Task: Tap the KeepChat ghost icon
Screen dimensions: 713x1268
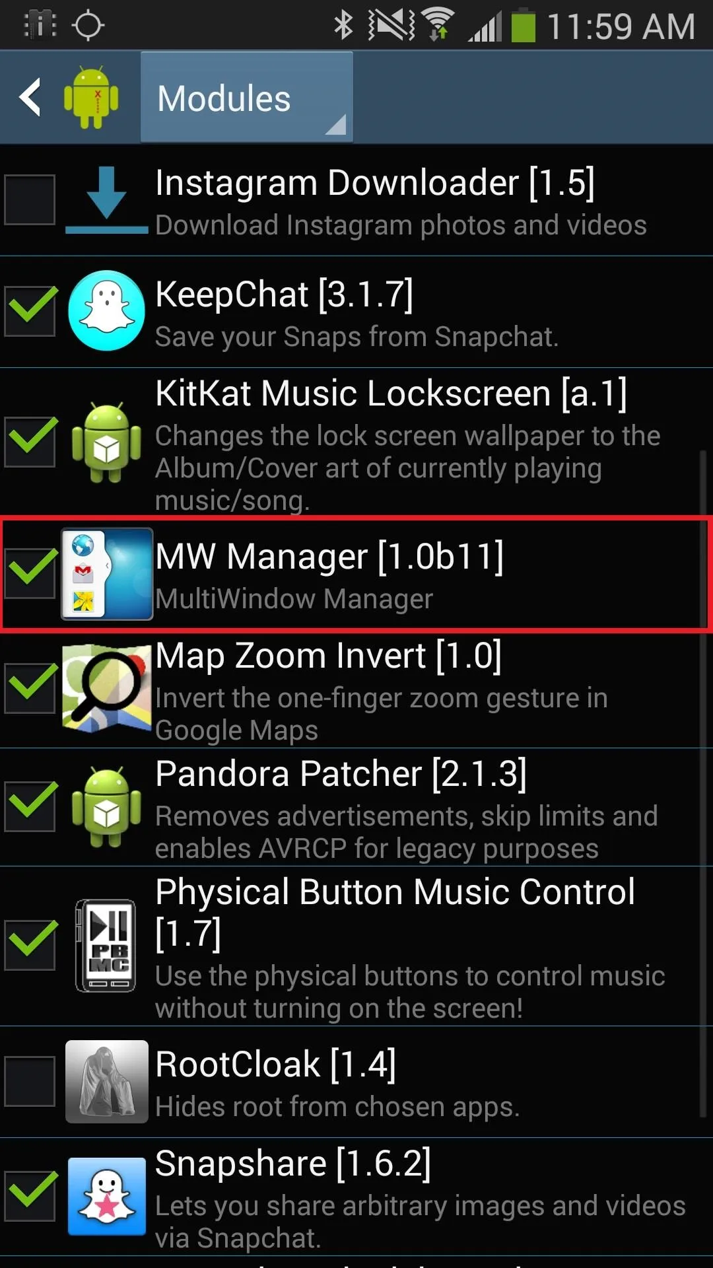Action: (106, 310)
